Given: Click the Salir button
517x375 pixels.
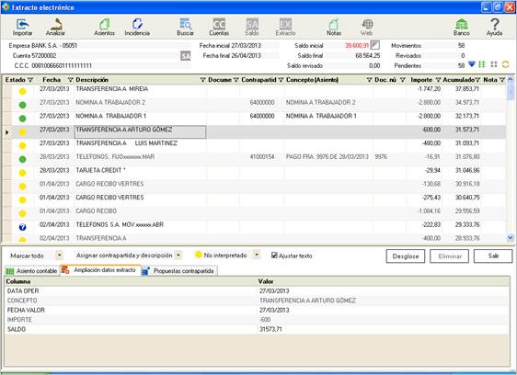Looking at the screenshot, I should click(493, 256).
